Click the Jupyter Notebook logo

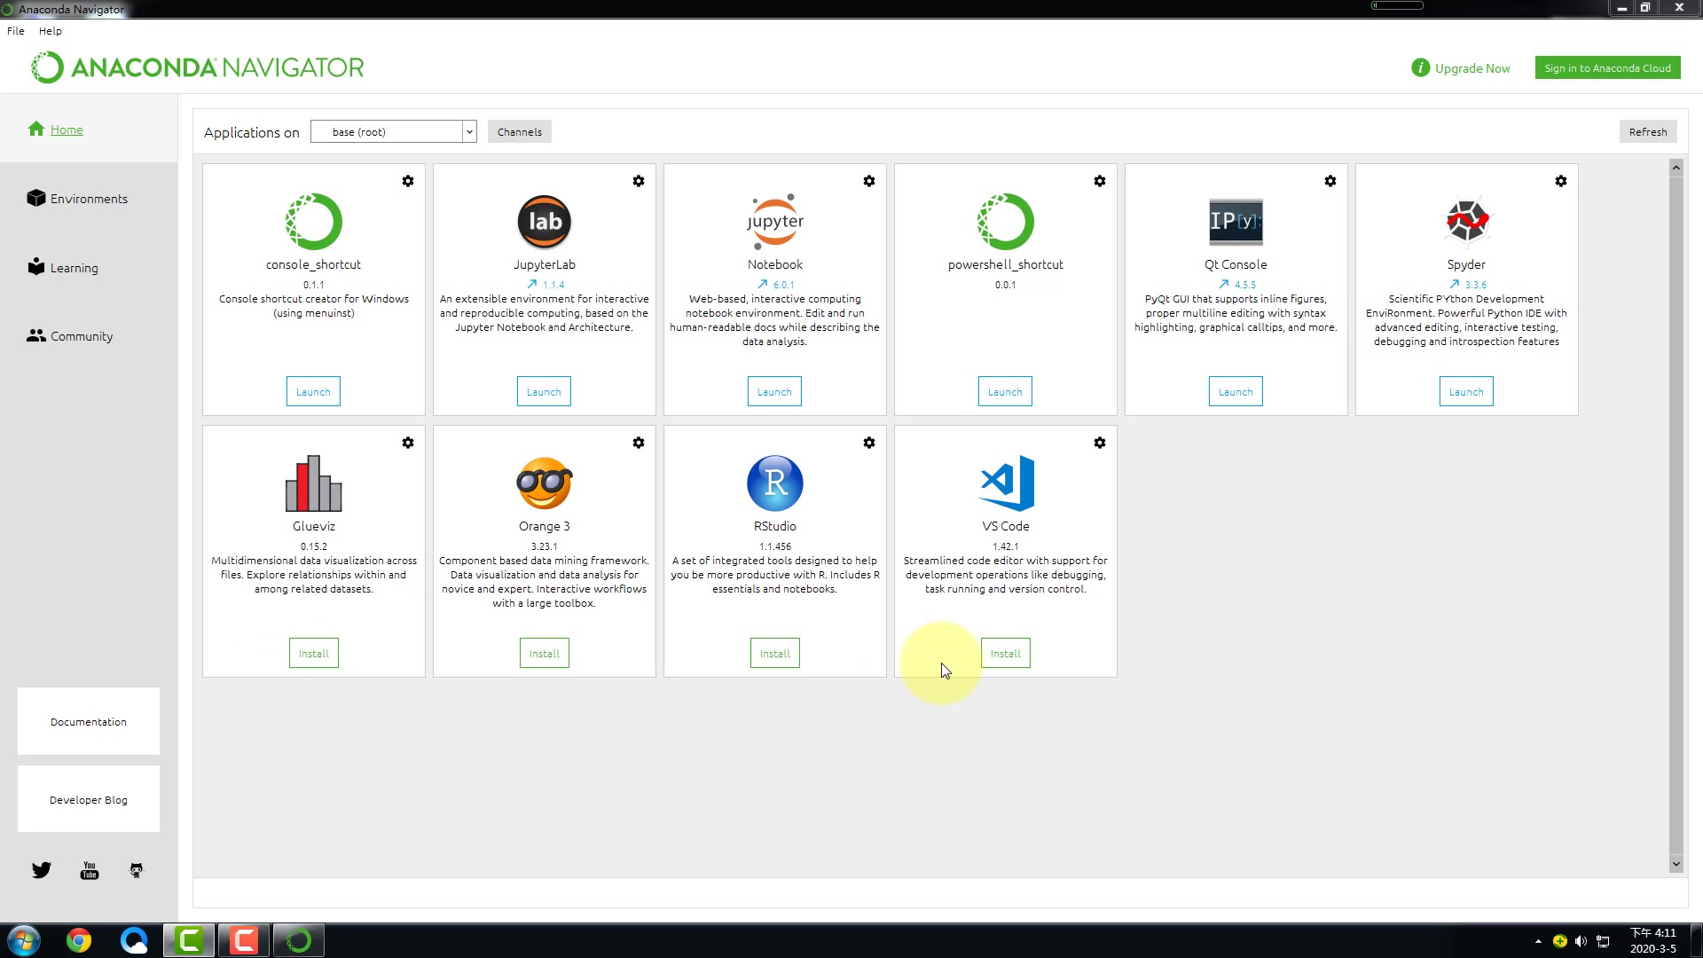(x=775, y=222)
